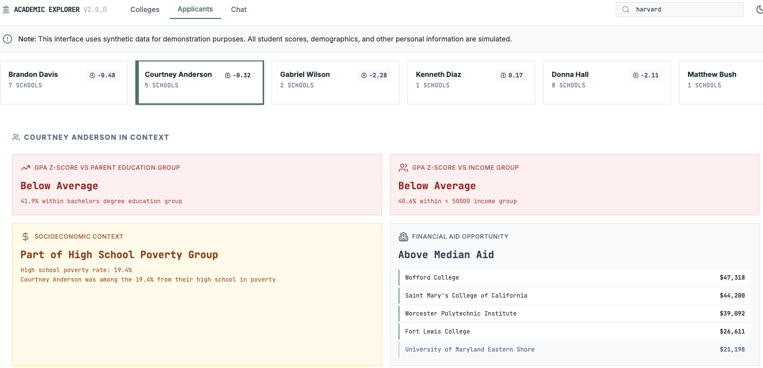Click the dollar sign icon on Socioeconomic Context card
This screenshot has height=368, width=763.
click(25, 236)
